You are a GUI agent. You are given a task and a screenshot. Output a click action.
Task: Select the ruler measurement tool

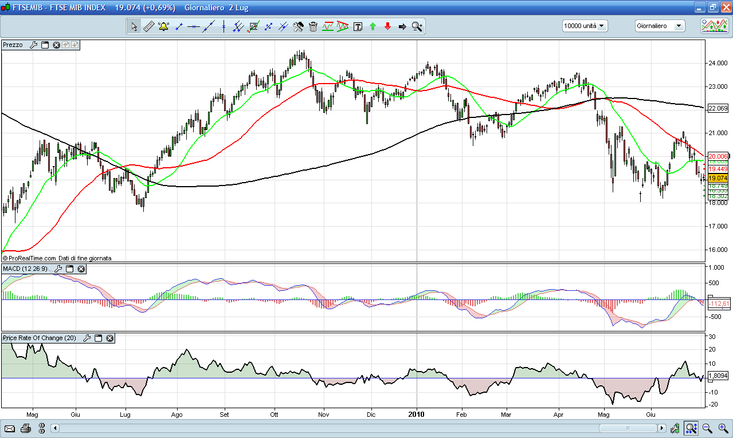pyautogui.click(x=148, y=26)
